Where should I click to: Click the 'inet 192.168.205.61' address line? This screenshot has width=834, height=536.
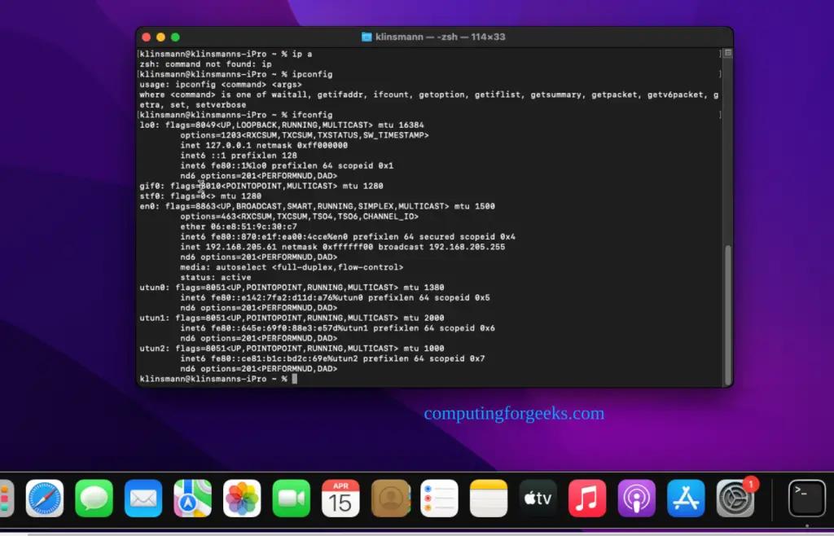coord(343,248)
